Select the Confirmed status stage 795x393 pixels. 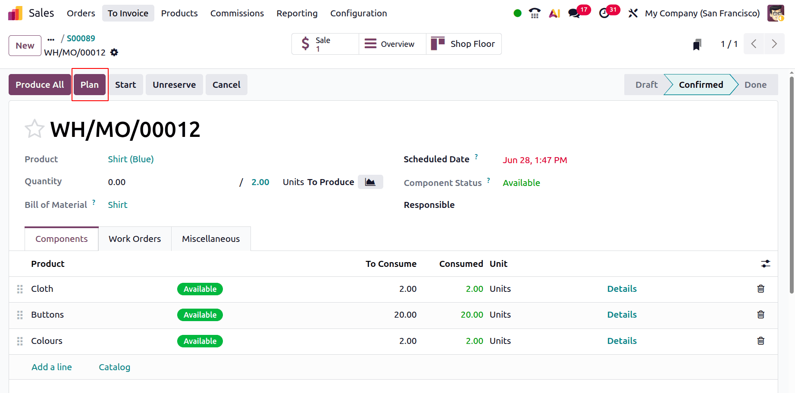click(x=701, y=85)
